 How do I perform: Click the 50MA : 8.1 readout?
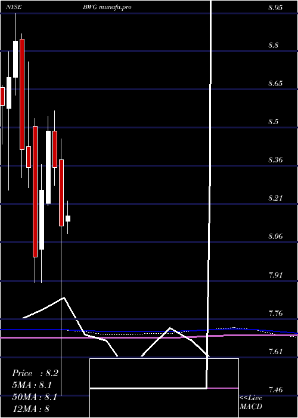35,397
